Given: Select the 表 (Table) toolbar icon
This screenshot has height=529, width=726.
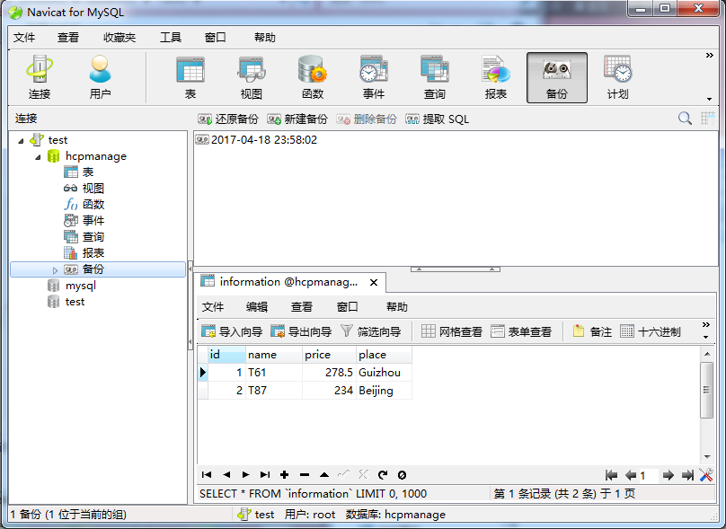Looking at the screenshot, I should tap(190, 77).
